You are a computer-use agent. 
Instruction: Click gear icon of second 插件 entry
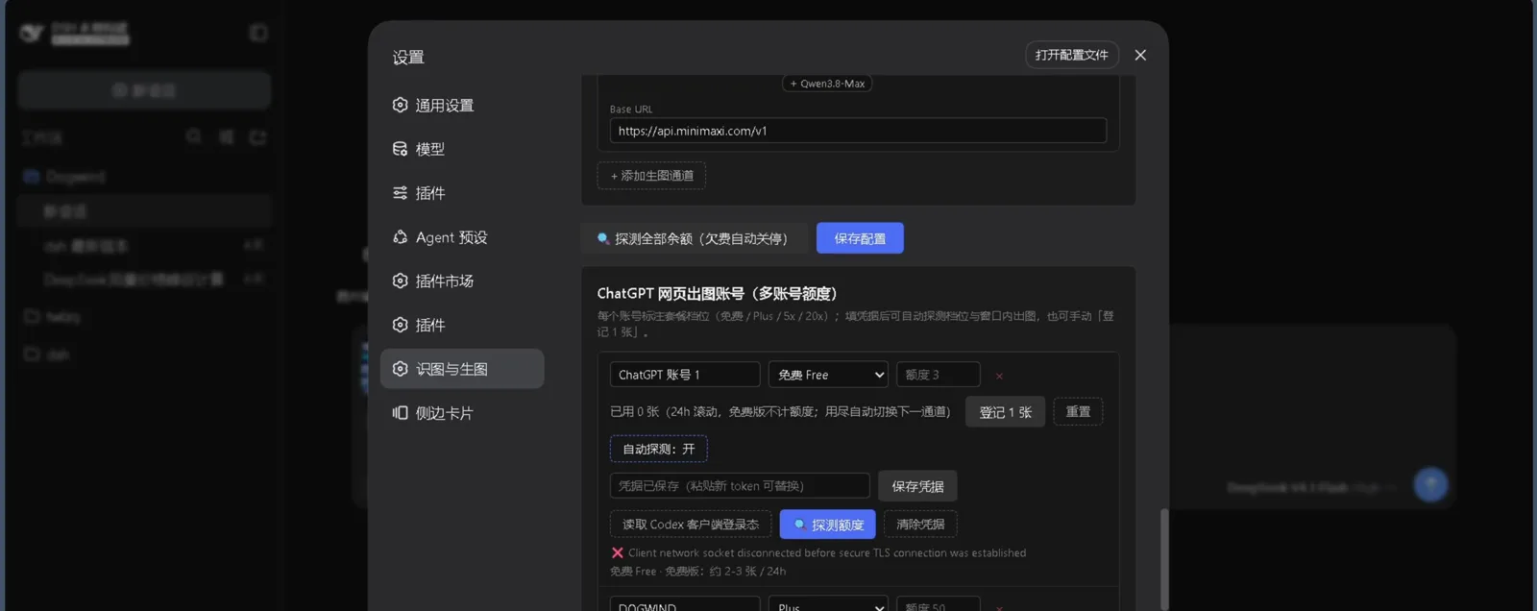coord(400,325)
